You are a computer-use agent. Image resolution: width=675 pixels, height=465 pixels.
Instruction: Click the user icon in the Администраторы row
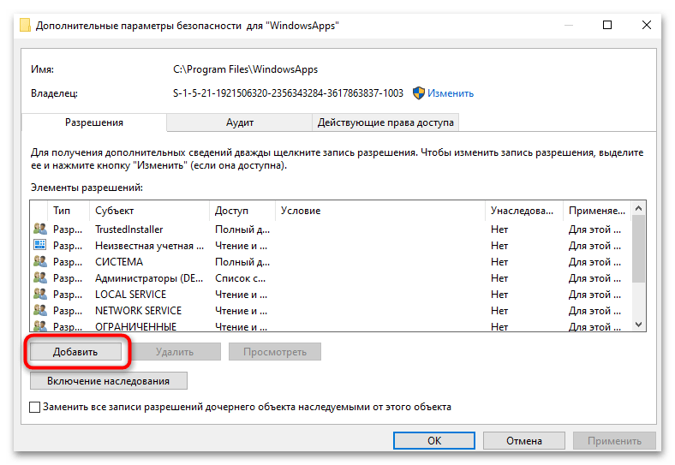(x=40, y=277)
